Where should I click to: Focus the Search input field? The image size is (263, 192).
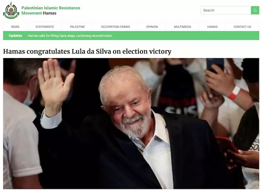pyautogui.click(x=226, y=11)
